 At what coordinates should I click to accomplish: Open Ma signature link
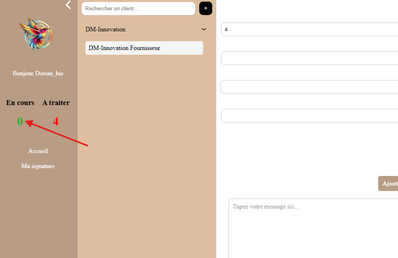tap(38, 166)
